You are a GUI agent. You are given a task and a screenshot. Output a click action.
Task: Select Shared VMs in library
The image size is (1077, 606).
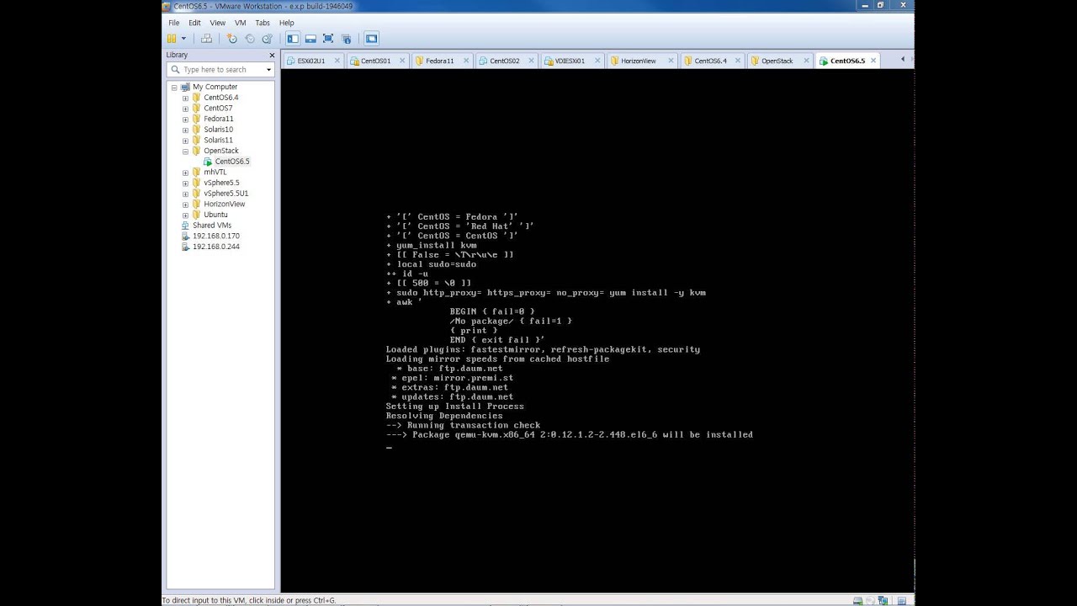pos(211,226)
